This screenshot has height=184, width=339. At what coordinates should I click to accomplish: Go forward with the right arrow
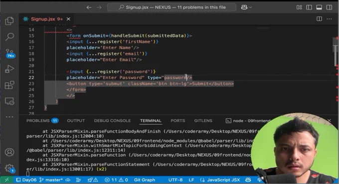(x=99, y=7)
